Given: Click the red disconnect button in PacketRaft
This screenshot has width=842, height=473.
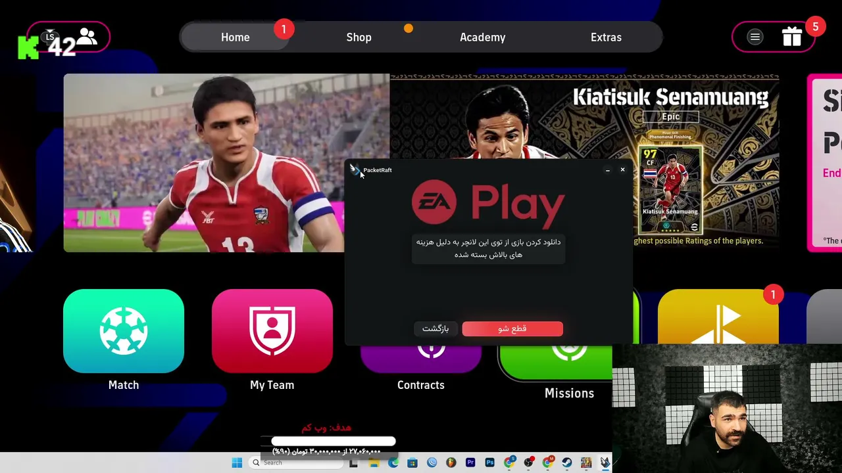Looking at the screenshot, I should [512, 328].
